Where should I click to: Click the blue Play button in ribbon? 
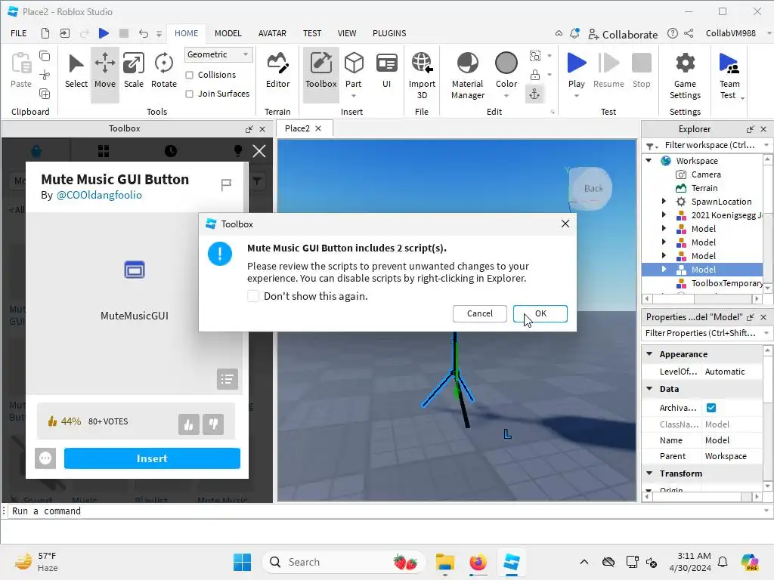(577, 63)
